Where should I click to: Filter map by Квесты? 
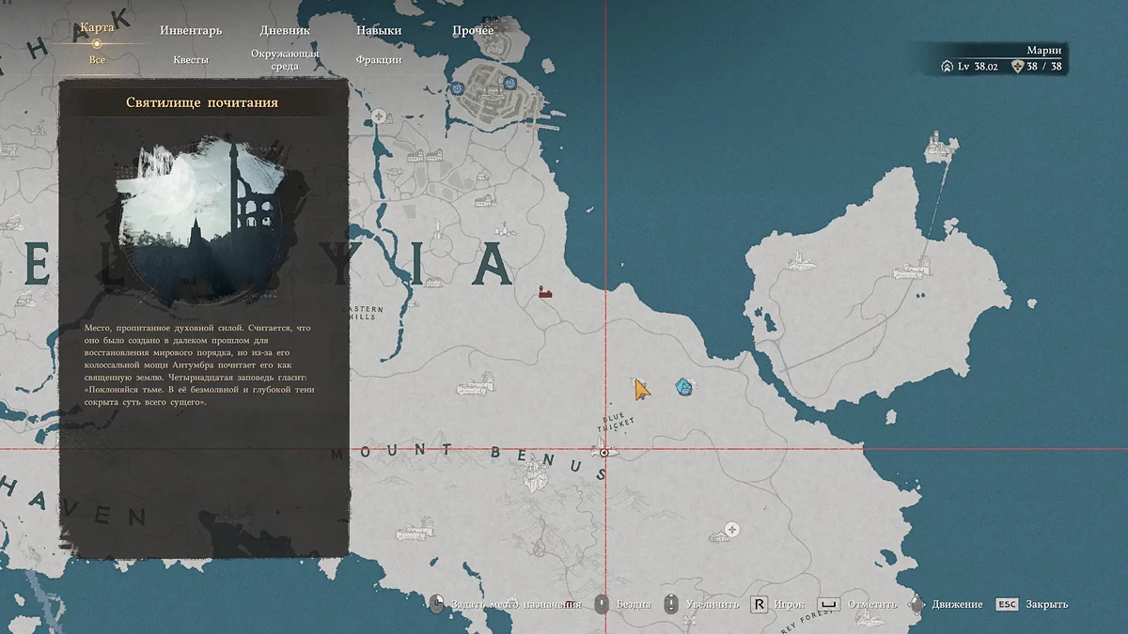pos(191,59)
